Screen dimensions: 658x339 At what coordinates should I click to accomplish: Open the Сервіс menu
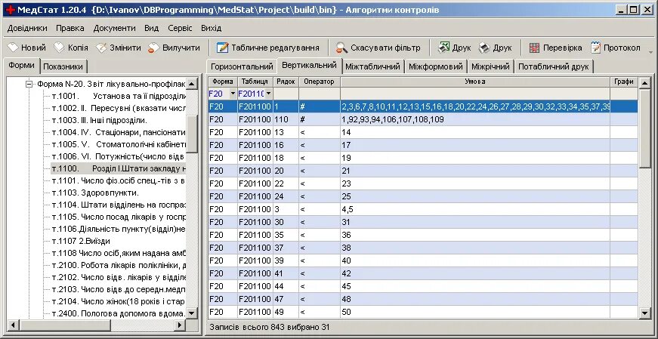180,28
